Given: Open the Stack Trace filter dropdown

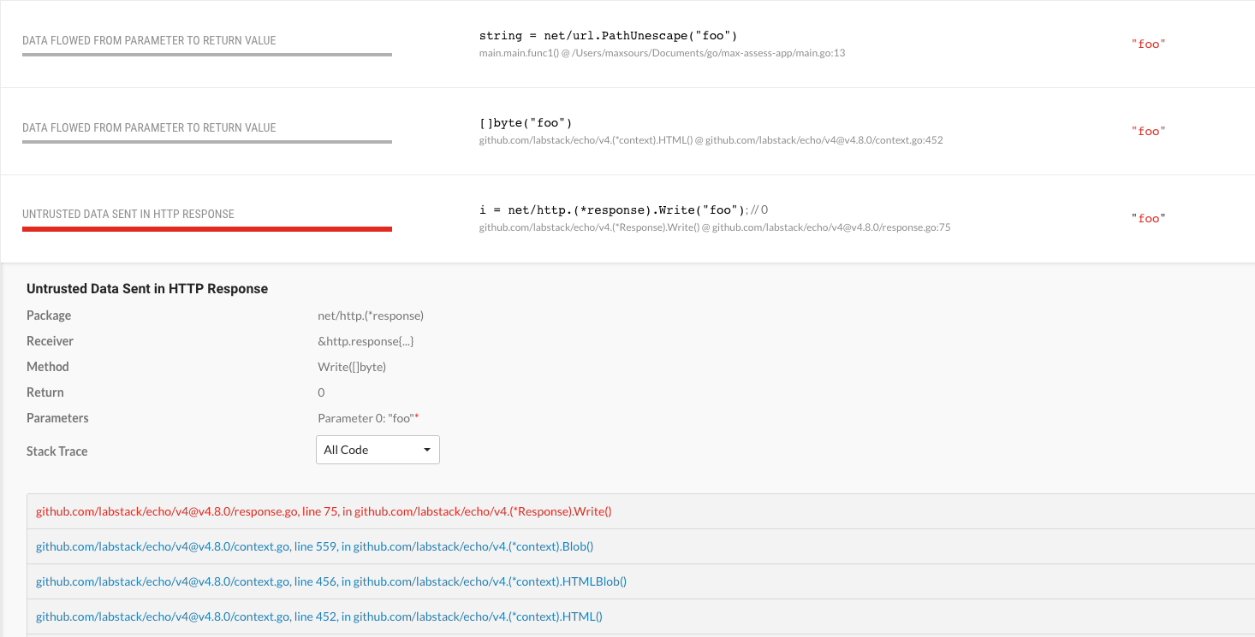Looking at the screenshot, I should coord(377,449).
